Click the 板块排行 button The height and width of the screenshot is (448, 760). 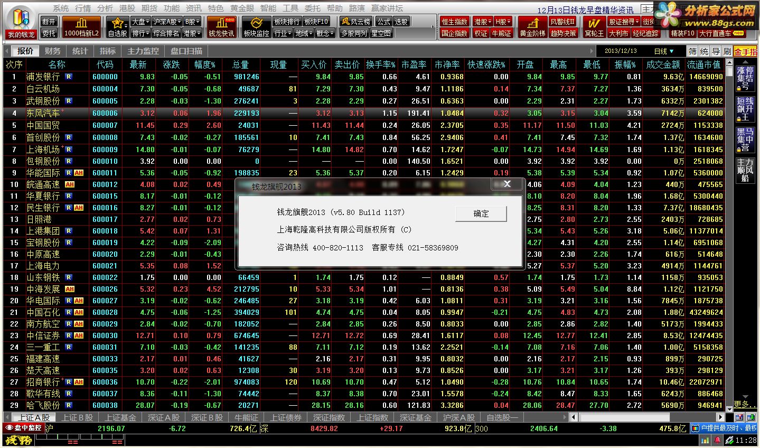click(287, 22)
